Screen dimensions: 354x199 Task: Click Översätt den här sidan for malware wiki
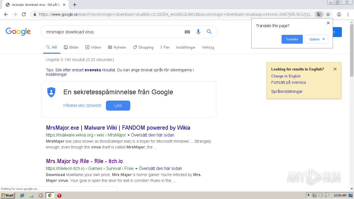click(x=153, y=135)
